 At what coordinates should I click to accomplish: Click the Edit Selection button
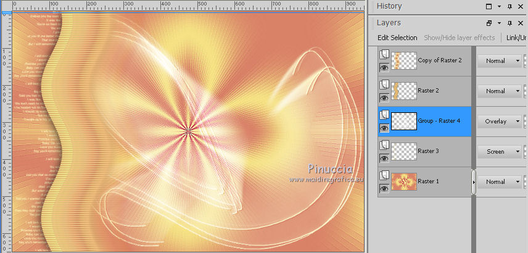pyautogui.click(x=397, y=38)
